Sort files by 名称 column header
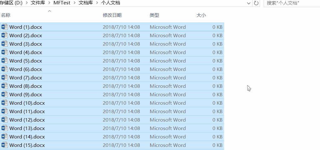320x150 pixels. point(6,15)
